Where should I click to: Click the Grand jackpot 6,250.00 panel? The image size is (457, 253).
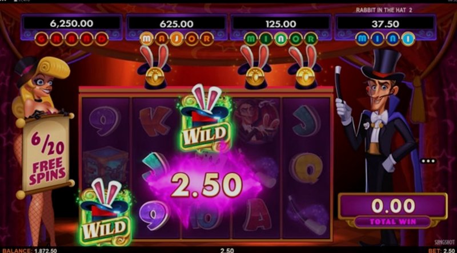pos(72,28)
